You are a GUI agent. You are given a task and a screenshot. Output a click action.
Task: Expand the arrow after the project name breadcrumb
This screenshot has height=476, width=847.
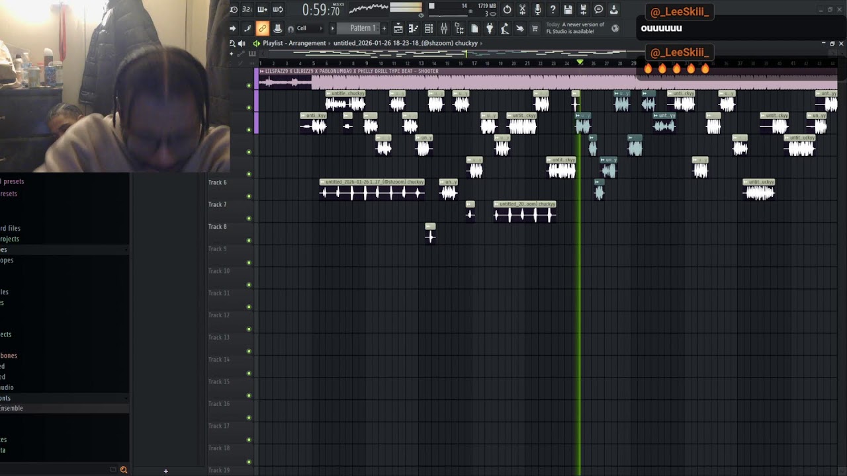(481, 43)
